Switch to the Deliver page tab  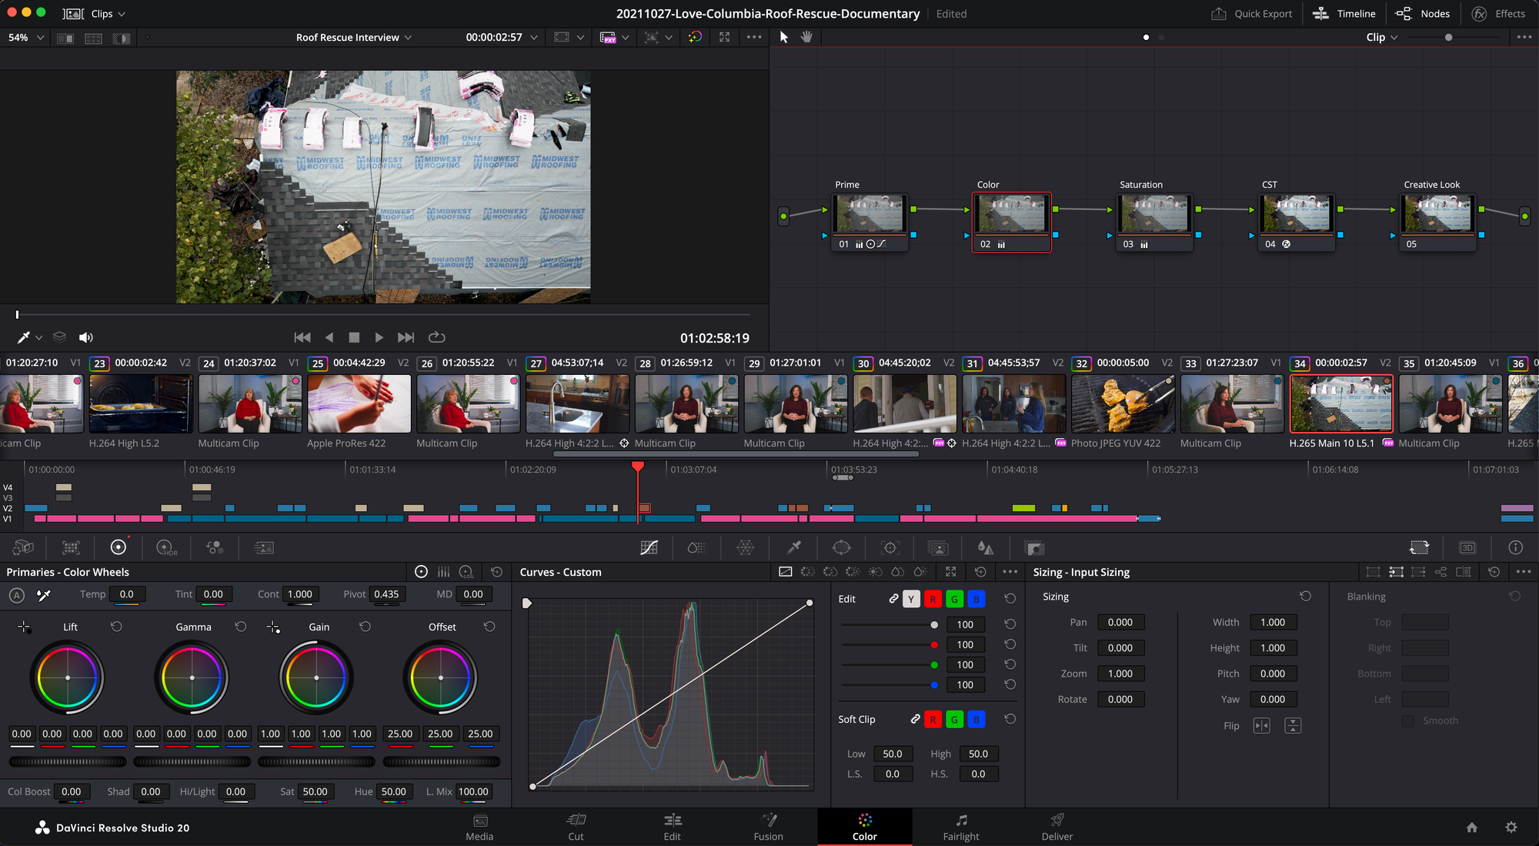1057,827
